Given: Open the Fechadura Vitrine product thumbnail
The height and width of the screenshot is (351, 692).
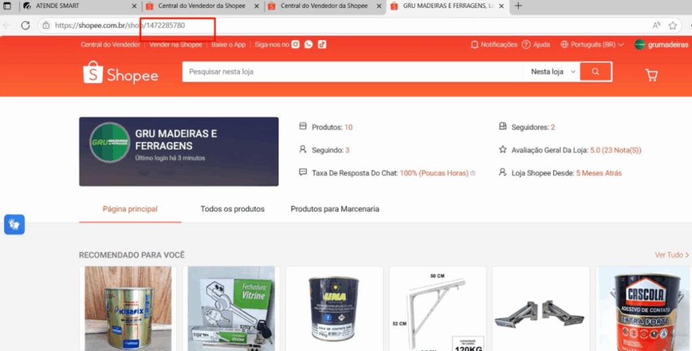Looking at the screenshot, I should point(231,308).
